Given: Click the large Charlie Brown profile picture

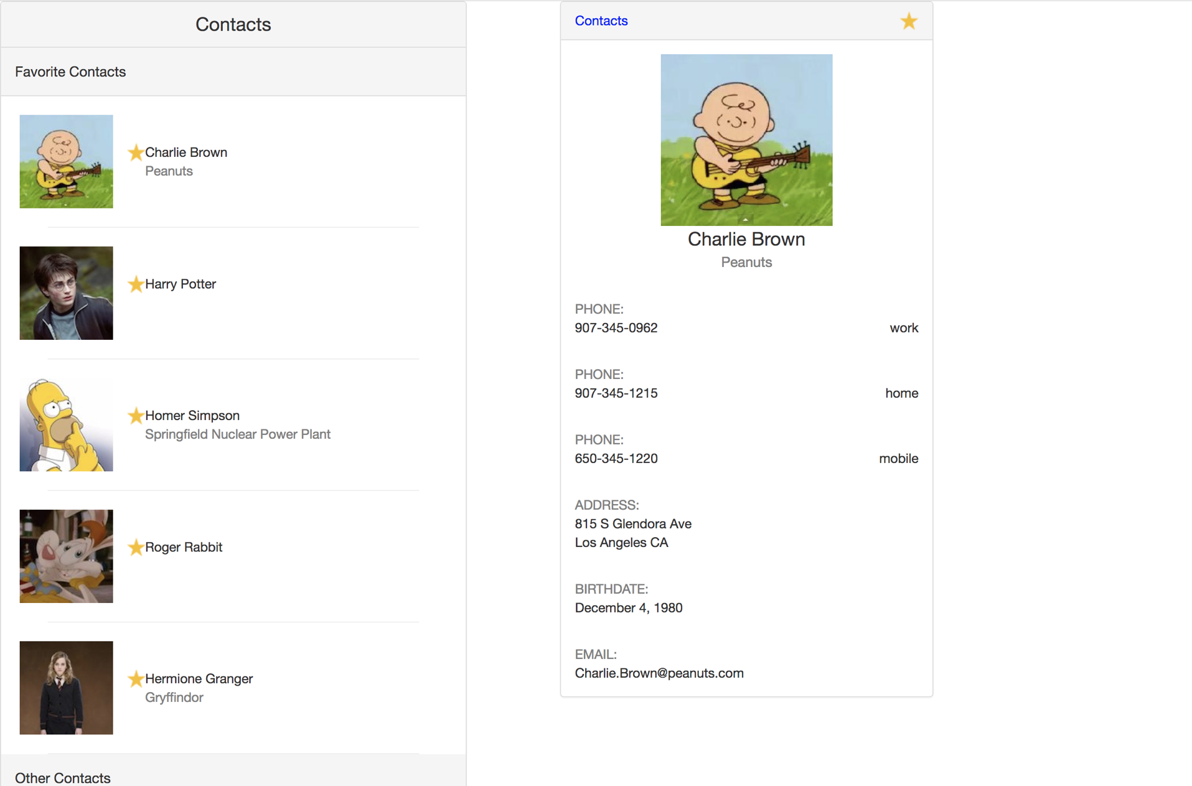Looking at the screenshot, I should click(746, 140).
